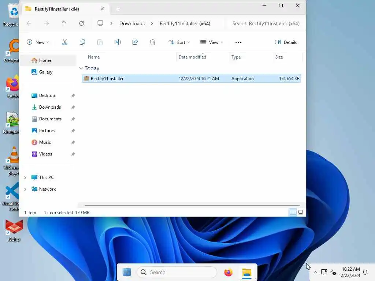Unpin Downloads from Quick access
The image size is (375, 281).
coord(73,107)
